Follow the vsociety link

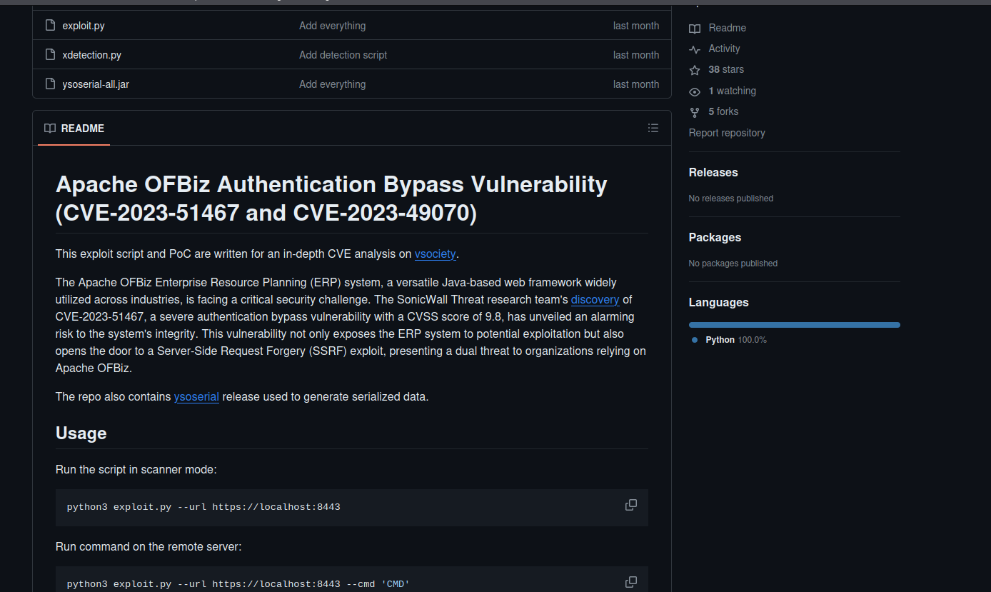pos(435,254)
